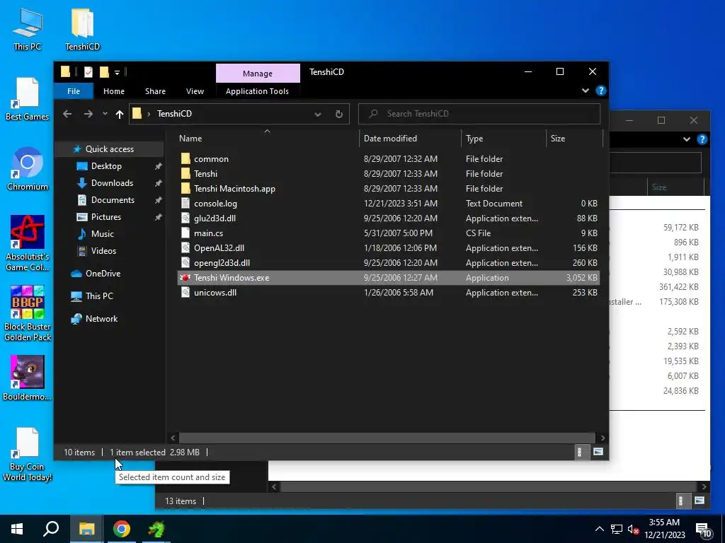The width and height of the screenshot is (725, 543).
Task: Open the Customize Quick Access Toolbar dropdown
Action: (117, 73)
